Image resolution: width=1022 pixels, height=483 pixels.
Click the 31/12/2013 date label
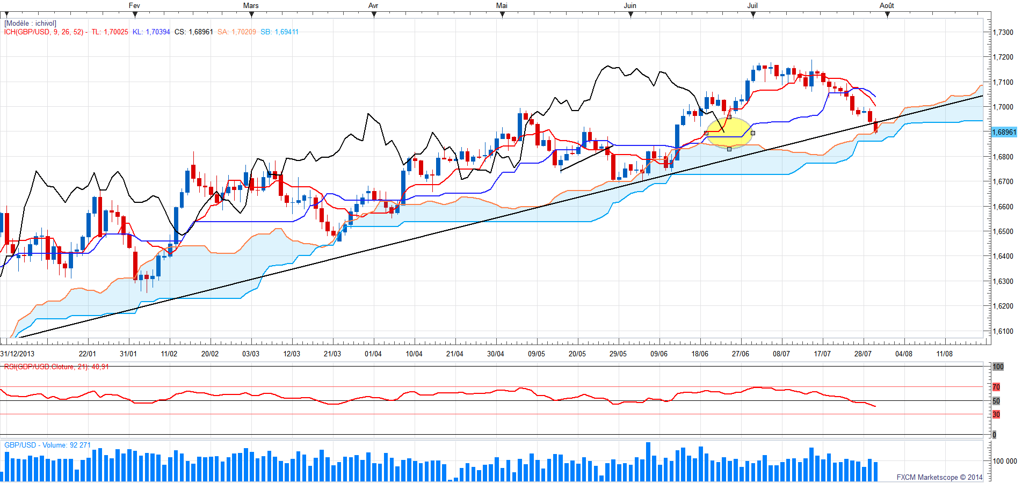(17, 354)
